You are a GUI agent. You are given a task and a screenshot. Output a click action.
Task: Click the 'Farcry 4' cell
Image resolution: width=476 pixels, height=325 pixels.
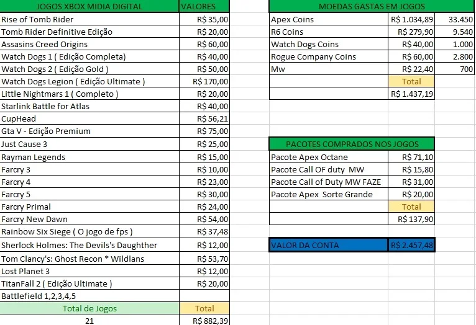(89, 182)
